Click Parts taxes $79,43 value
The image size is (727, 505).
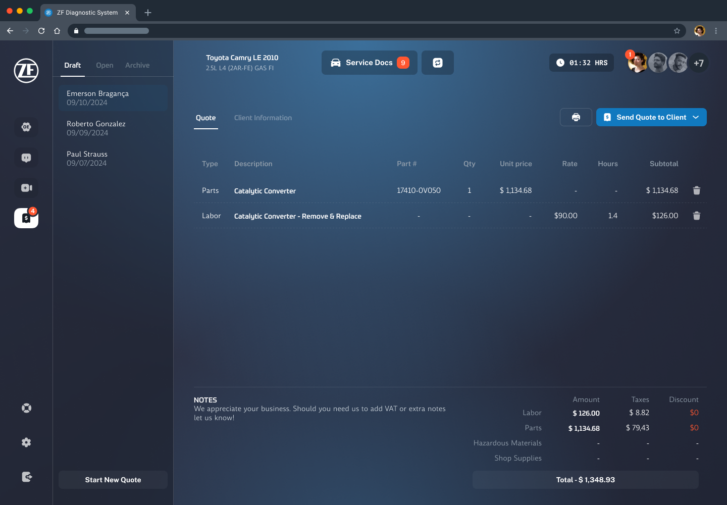click(638, 428)
